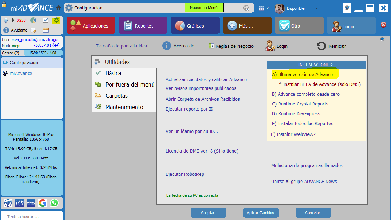
Task: Click the user avatar photo
Action: (x=279, y=8)
